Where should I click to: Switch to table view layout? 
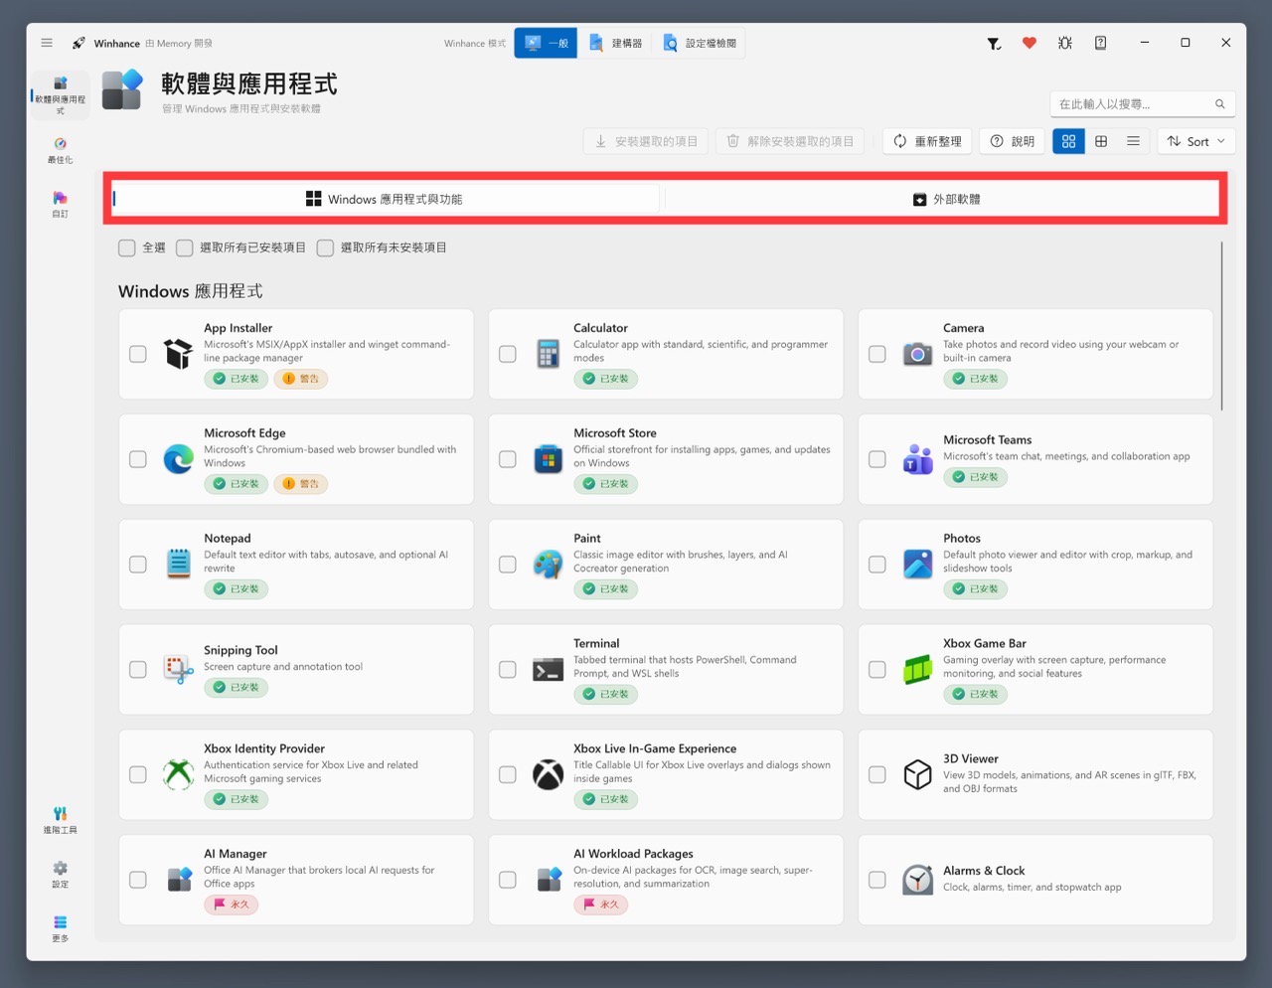(x=1101, y=141)
